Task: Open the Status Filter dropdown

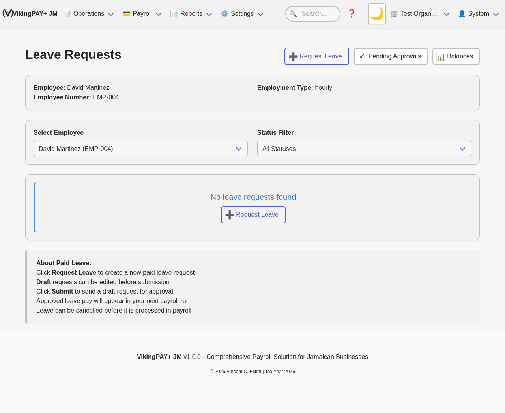Action: 364,149
